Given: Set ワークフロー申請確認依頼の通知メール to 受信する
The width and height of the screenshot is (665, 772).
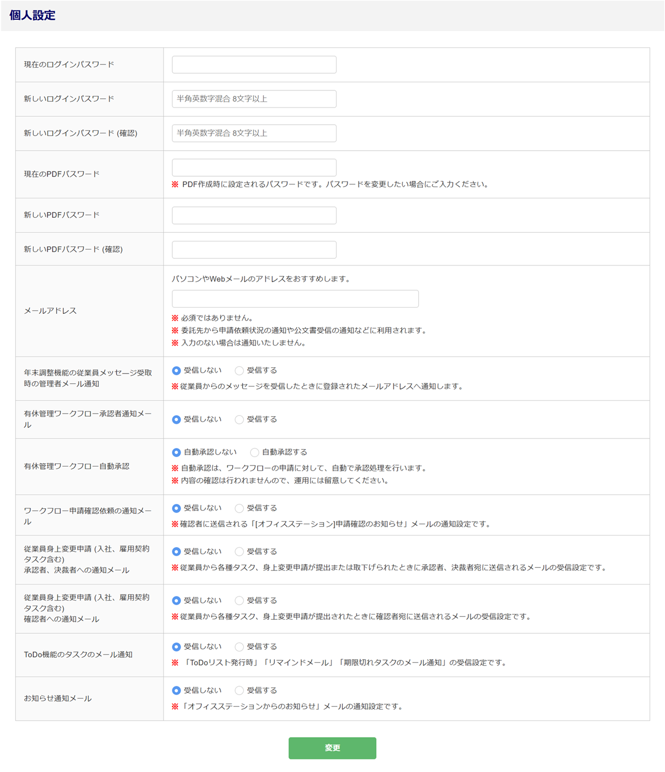Looking at the screenshot, I should point(239,509).
